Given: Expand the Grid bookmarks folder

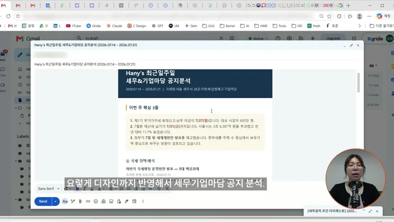Looking at the screenshot, I should coord(208,26).
